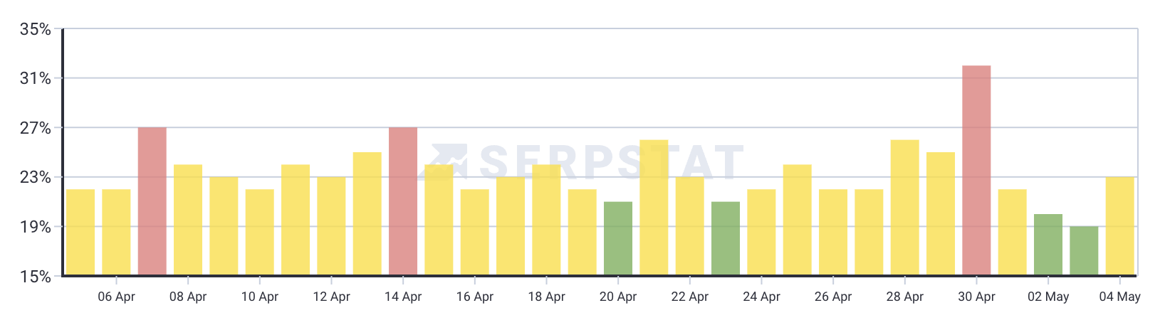Select the green bar for 02 May
The image size is (1165, 330).
point(1048,245)
